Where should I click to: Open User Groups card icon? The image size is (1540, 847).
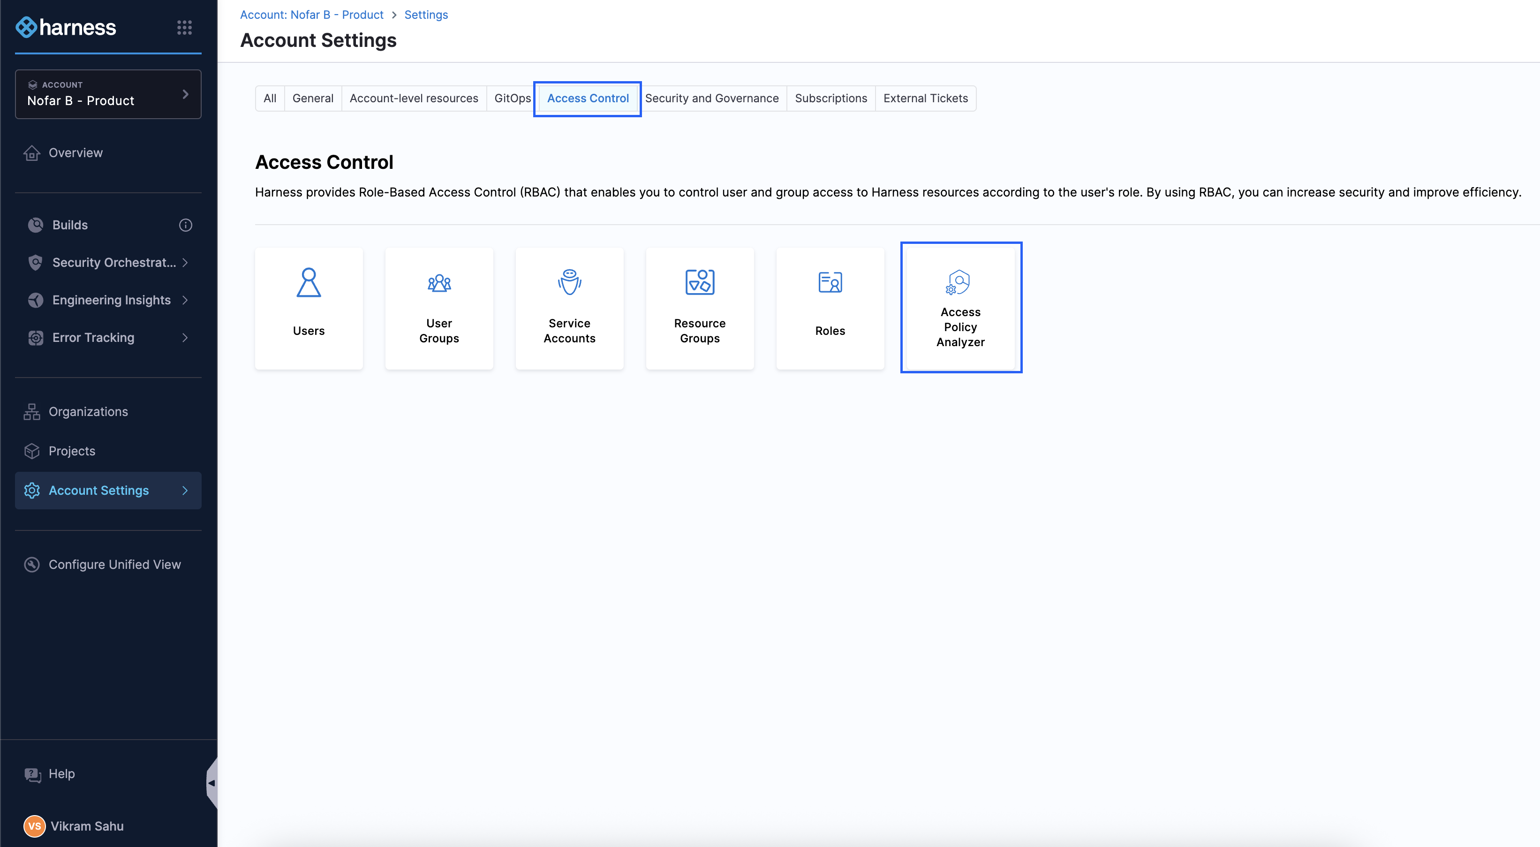439,282
